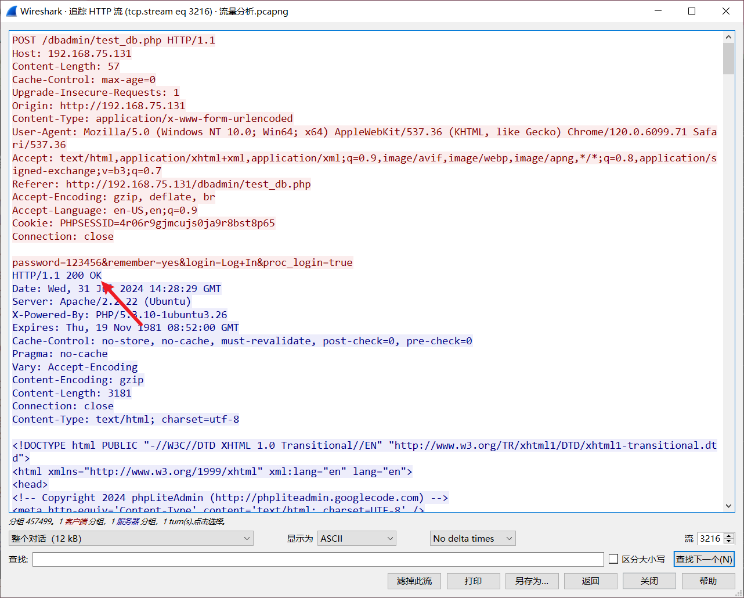This screenshot has height=598, width=744.
Task: Click the 'Content-Length: 57' line
Action: (x=66, y=66)
